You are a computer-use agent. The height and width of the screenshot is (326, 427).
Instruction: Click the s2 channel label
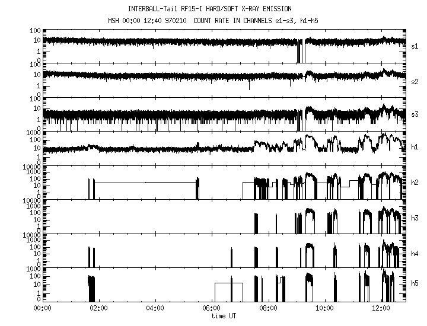point(415,82)
